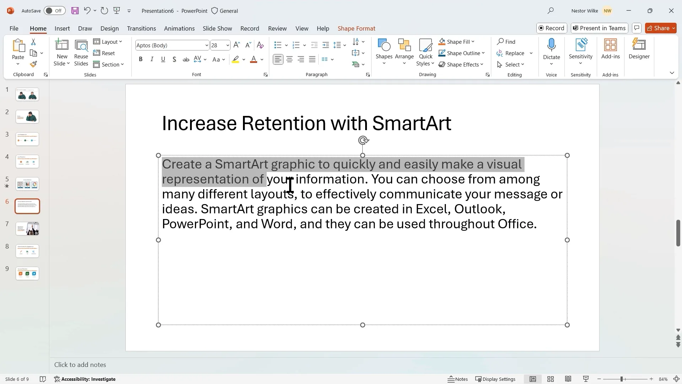Collapse the ribbon with chevron
The image size is (682, 384).
pos(672,73)
